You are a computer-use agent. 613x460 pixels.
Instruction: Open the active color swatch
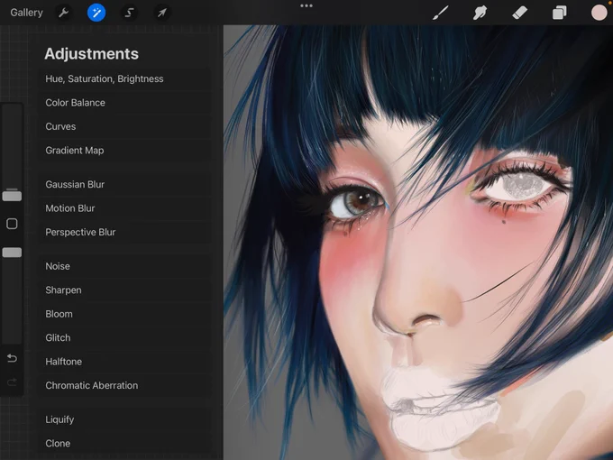coord(599,13)
